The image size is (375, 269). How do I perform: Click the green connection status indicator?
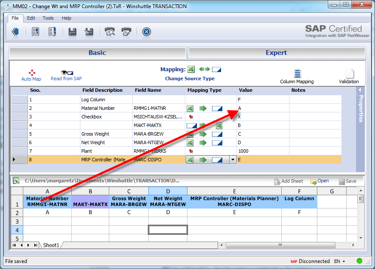tap(359, 261)
